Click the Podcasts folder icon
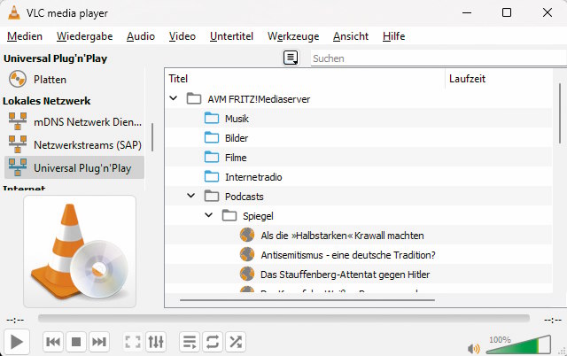Screen dimensions: 567x356 click(212, 196)
